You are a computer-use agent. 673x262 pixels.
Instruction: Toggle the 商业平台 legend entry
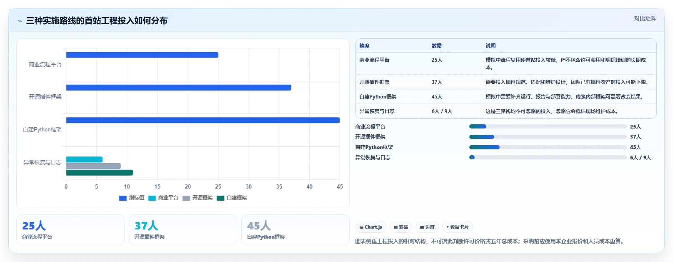click(x=163, y=198)
